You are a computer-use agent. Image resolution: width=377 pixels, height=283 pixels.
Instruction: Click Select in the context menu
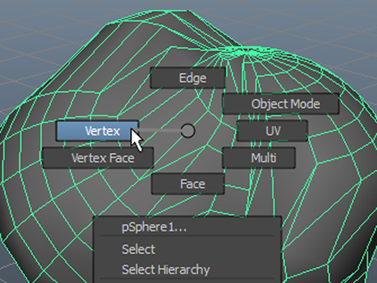tap(187, 249)
